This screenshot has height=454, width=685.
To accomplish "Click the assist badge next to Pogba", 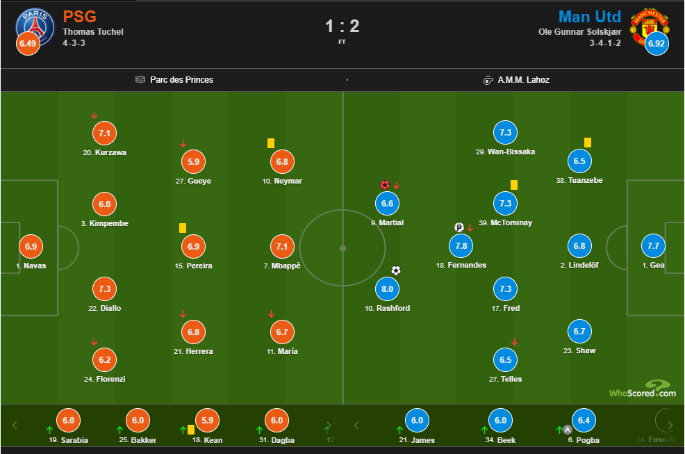I will (x=568, y=429).
